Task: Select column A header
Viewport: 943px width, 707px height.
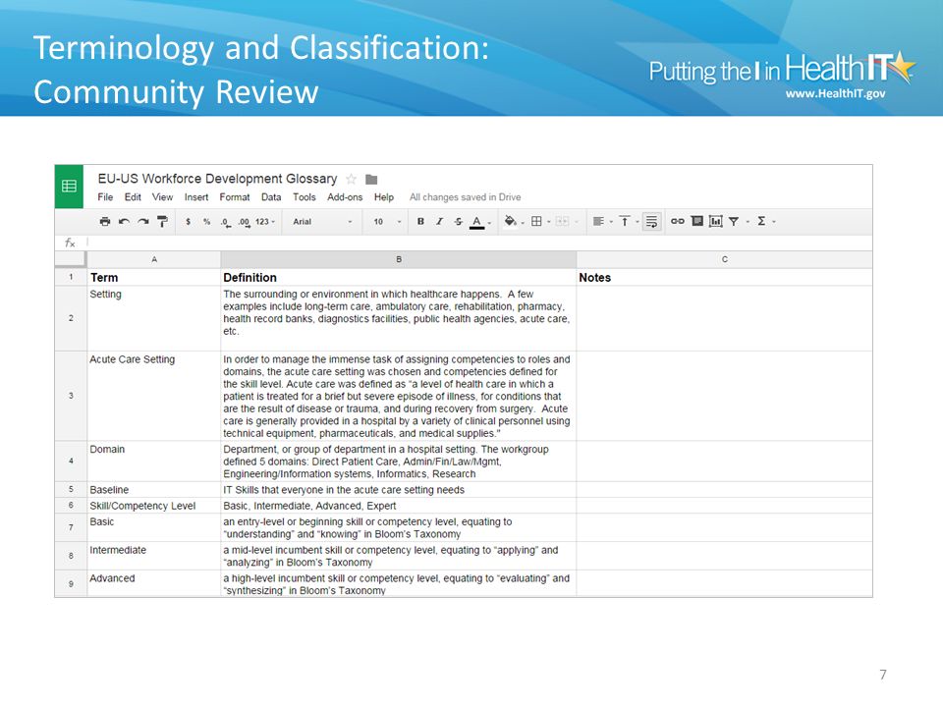Action: point(154,259)
